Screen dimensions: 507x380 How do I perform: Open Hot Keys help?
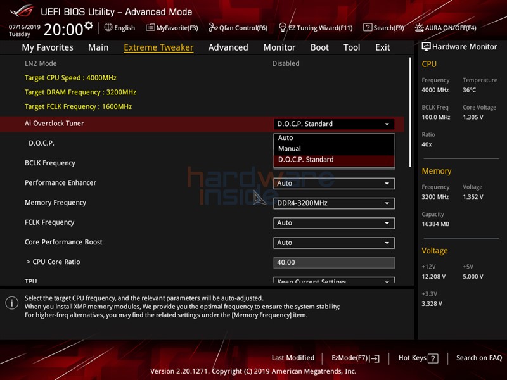[418, 358]
